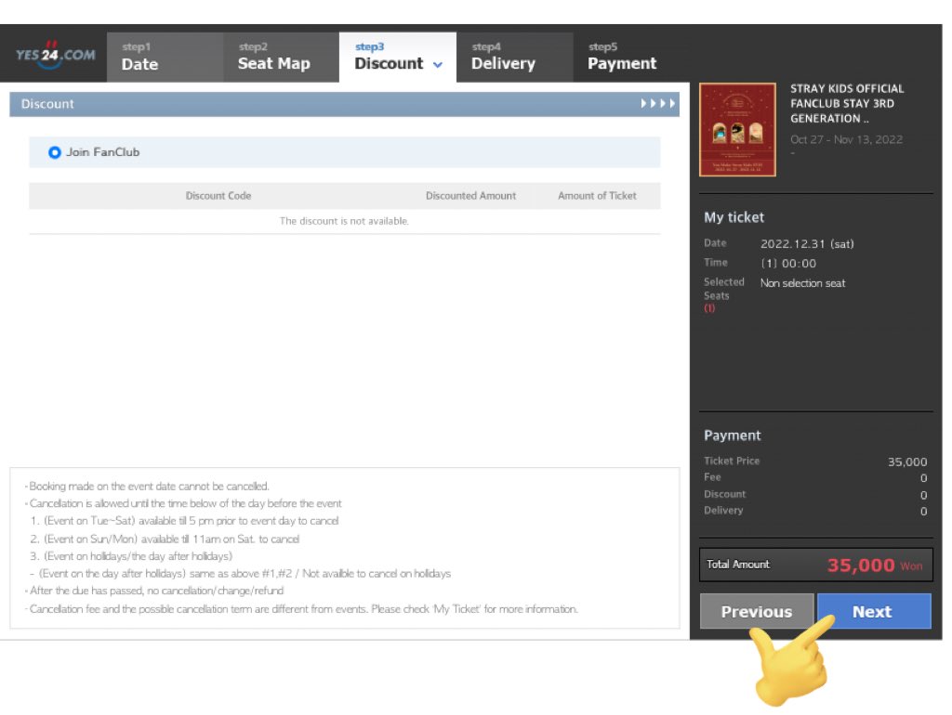
Task: Open the step1 Date tab
Action: (165, 57)
